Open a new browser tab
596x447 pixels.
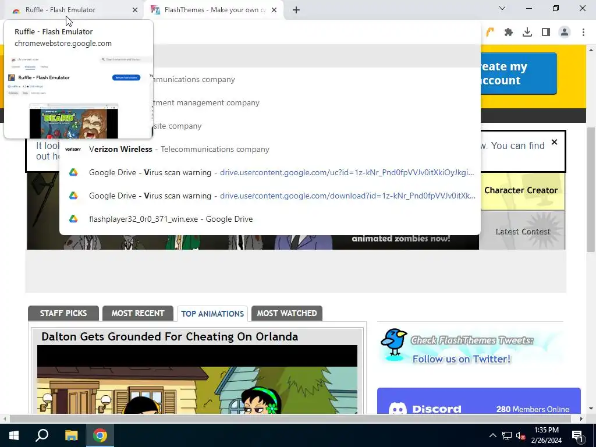[x=296, y=10]
